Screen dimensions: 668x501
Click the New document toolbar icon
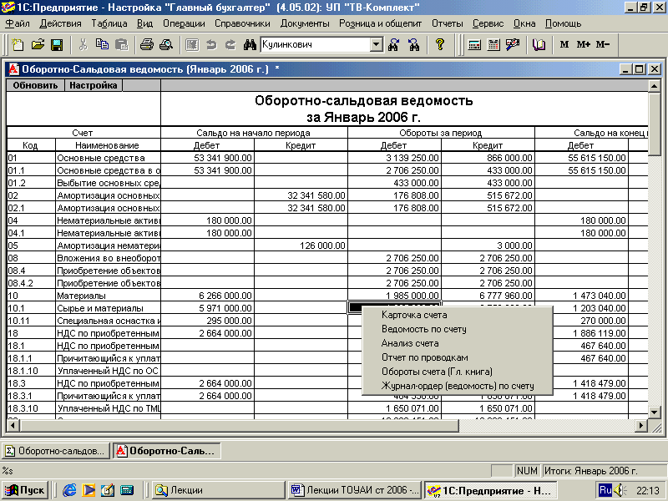(x=18, y=44)
